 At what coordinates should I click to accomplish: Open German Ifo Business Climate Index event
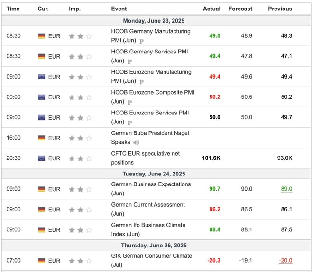tap(148, 229)
